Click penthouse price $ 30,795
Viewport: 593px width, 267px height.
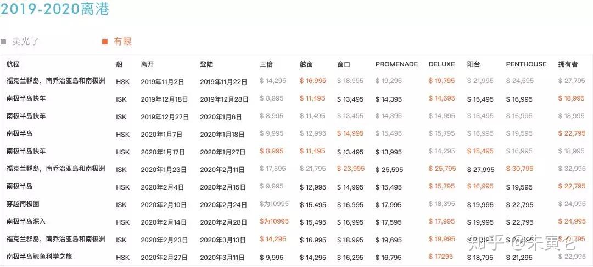519,169
